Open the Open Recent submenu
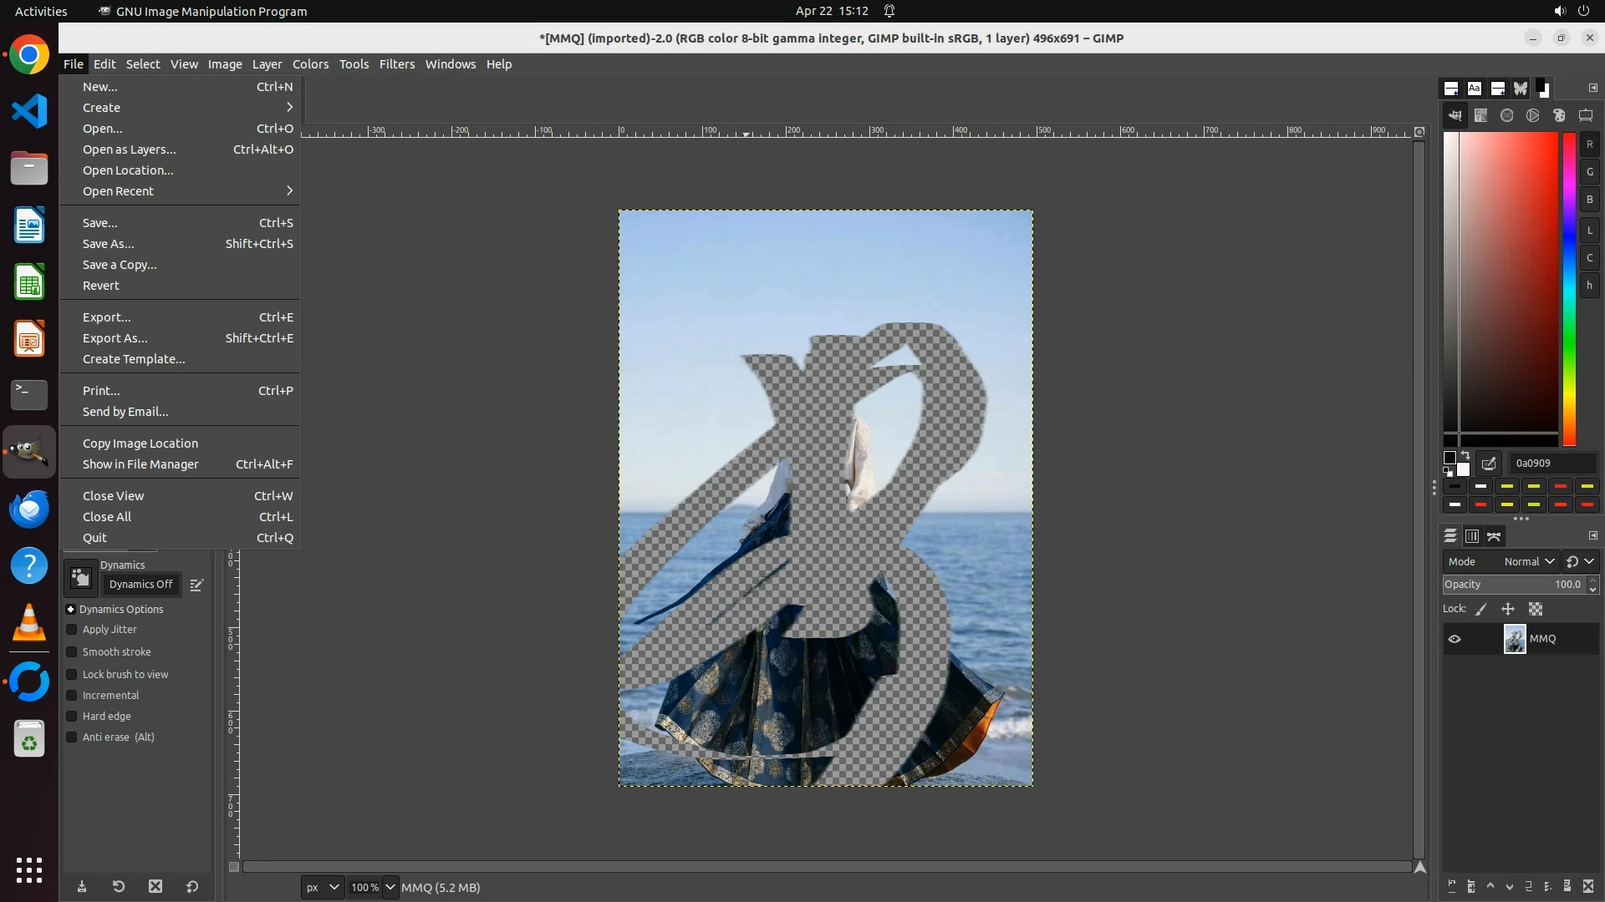 pos(118,191)
